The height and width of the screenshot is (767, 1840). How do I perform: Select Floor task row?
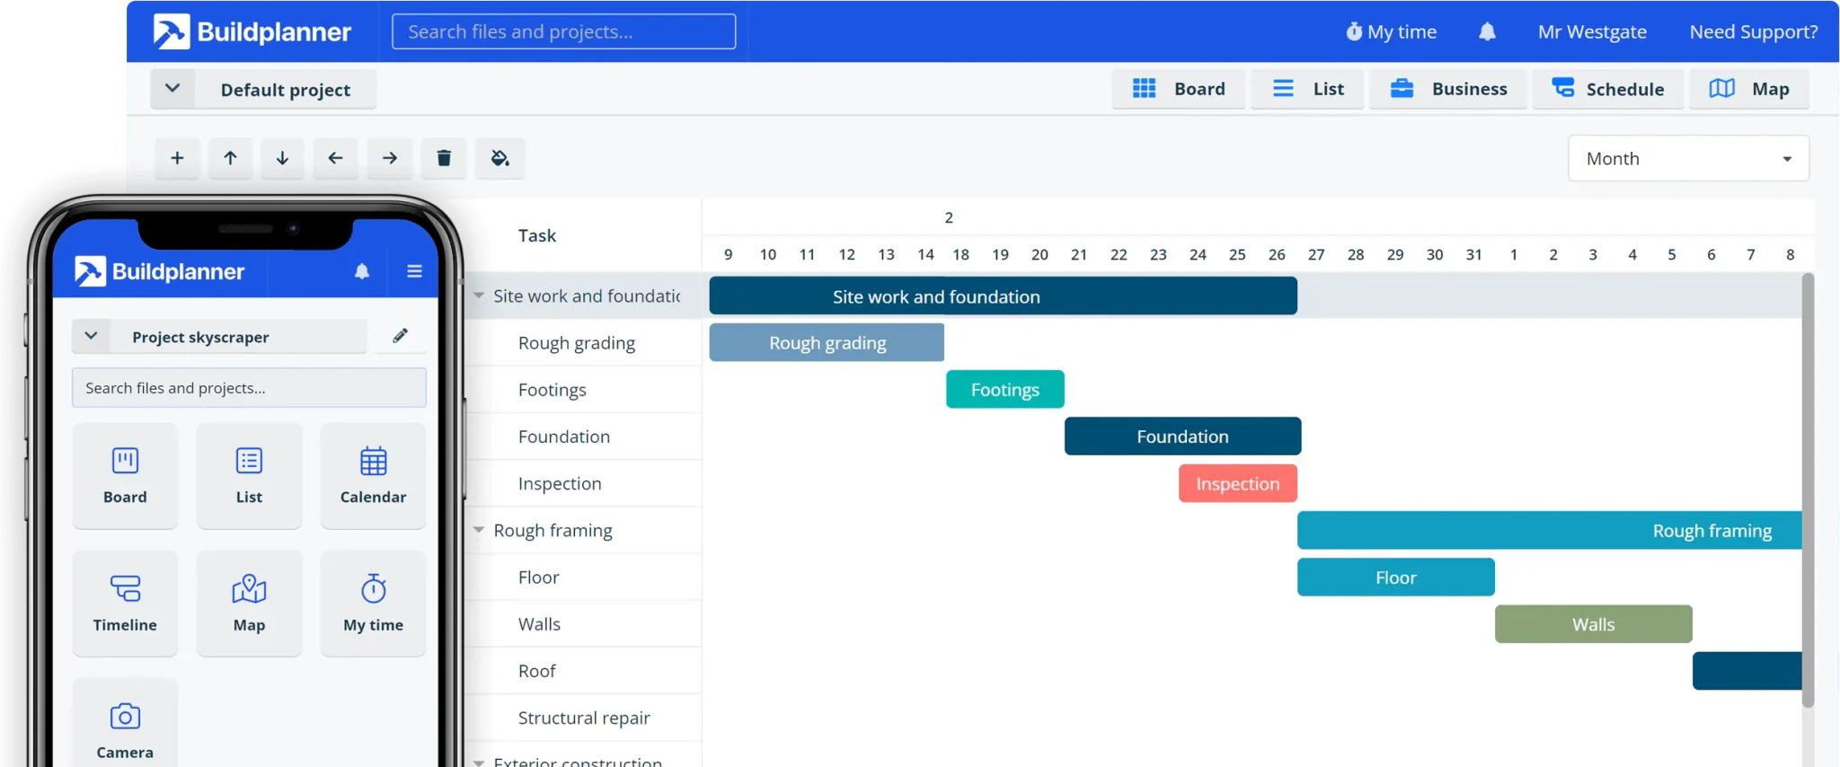click(x=584, y=577)
